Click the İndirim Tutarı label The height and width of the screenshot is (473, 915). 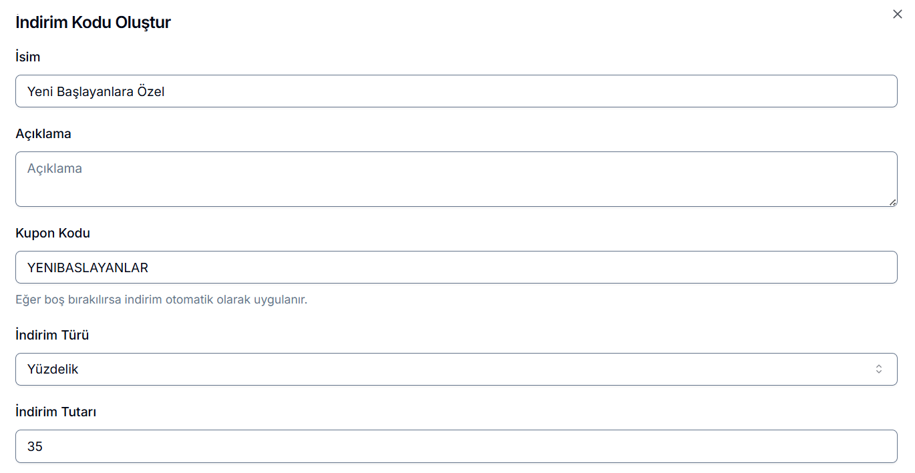tap(56, 412)
